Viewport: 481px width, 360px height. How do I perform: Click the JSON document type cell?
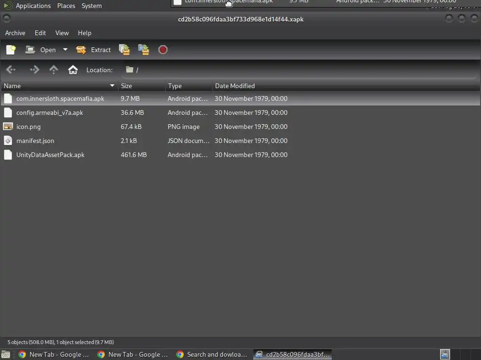coord(188,141)
